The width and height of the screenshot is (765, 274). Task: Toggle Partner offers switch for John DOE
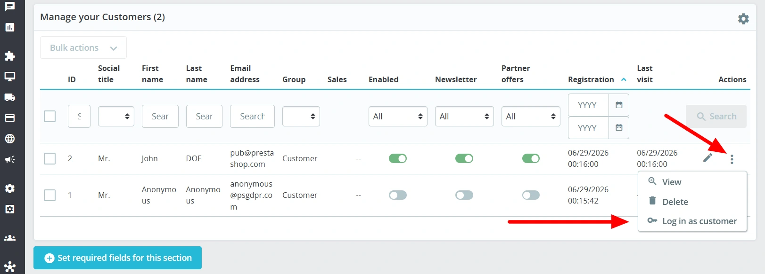tap(531, 158)
